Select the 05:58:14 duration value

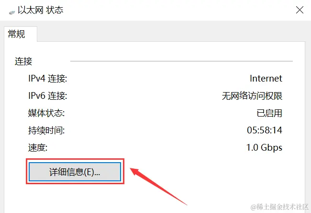[x=265, y=130]
